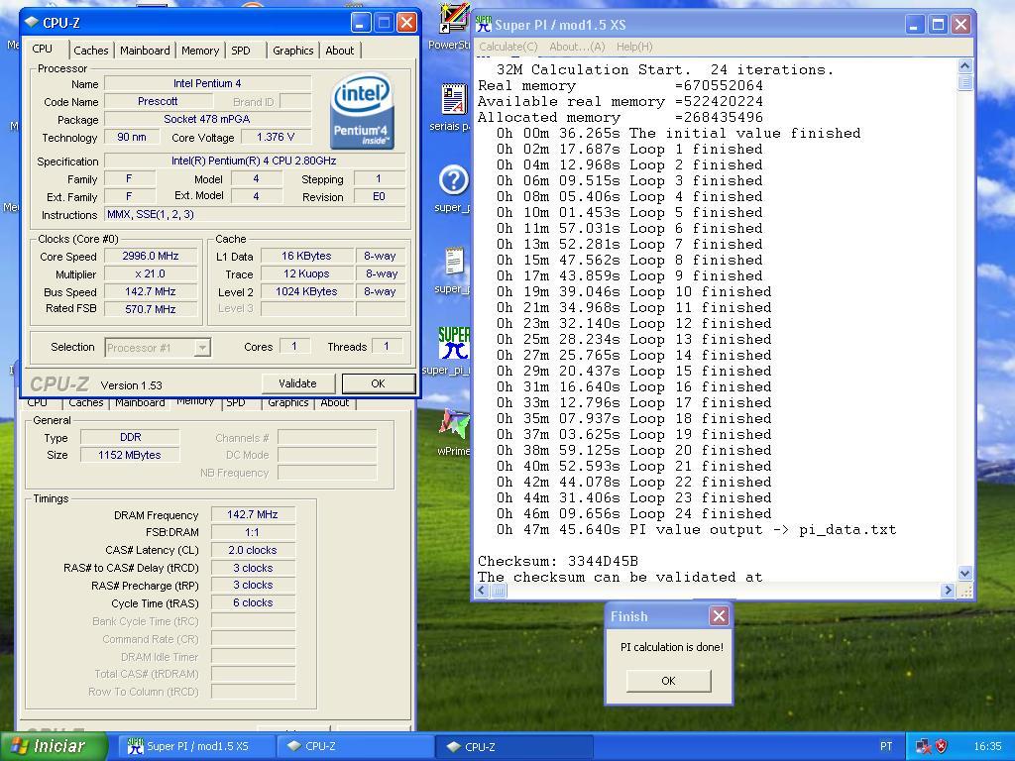
Task: Select Caches tab in rear CPU-Z window
Action: pos(86,402)
